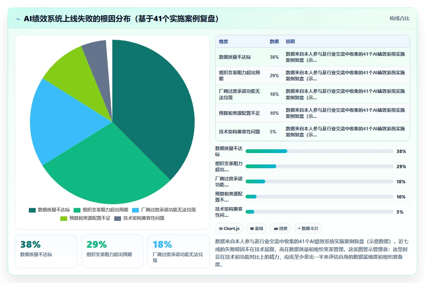The height and width of the screenshot is (283, 425).
Task: Select the 预算和资源配置不足 table cell
Action: [241, 113]
